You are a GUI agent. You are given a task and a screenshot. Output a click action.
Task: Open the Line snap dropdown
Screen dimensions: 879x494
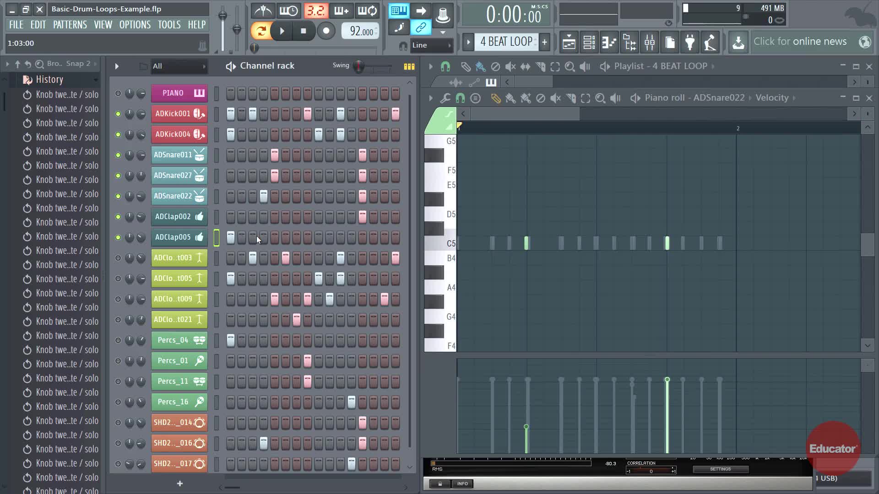click(430, 45)
